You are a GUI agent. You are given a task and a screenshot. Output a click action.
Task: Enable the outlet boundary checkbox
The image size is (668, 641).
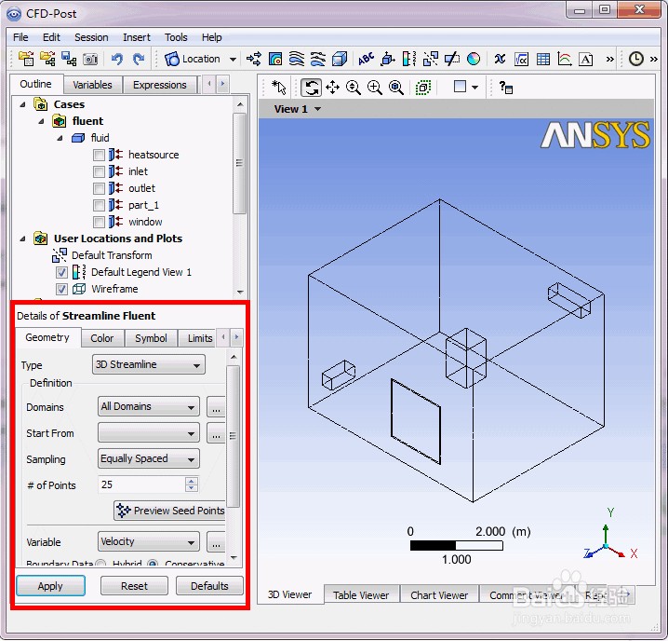pos(99,188)
